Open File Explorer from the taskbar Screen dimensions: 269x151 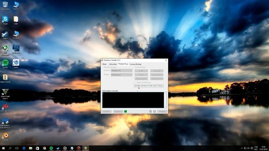click(x=31, y=148)
